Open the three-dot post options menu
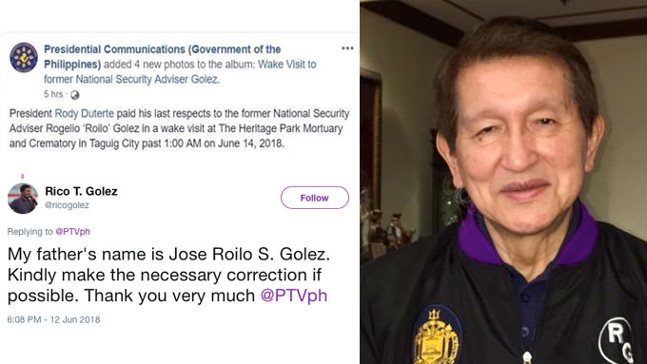This screenshot has height=364, width=647. pyautogui.click(x=347, y=48)
